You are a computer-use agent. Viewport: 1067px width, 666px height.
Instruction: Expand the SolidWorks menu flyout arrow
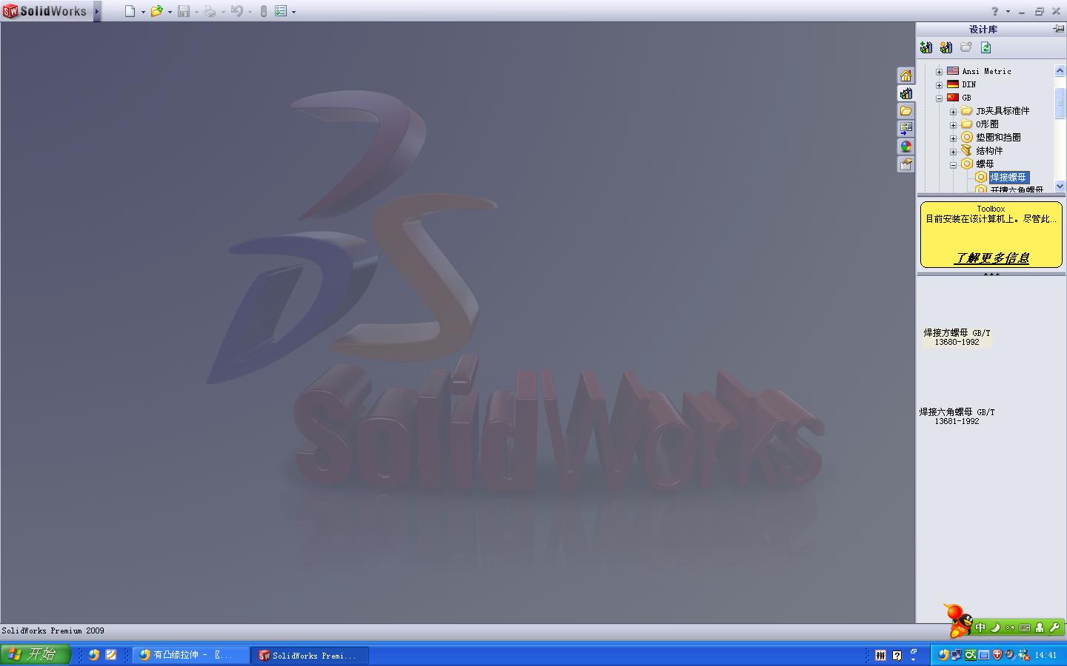click(96, 11)
